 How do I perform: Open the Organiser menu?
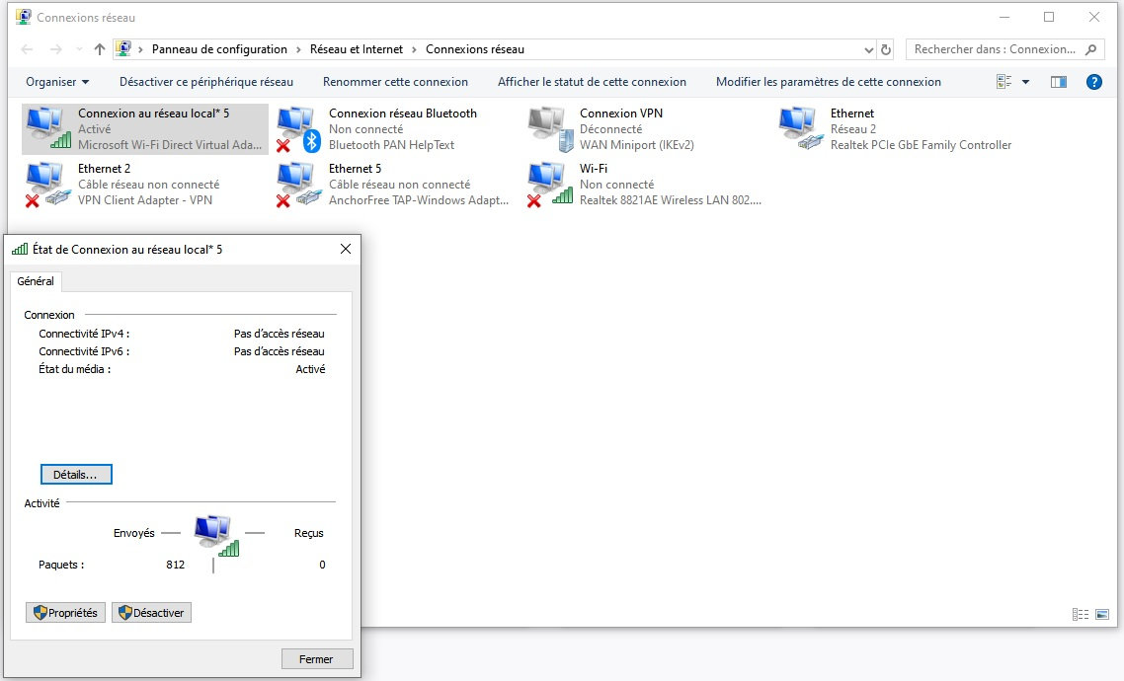pos(57,82)
